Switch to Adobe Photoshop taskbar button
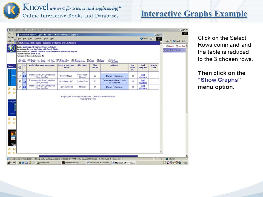The width and height of the screenshot is (263, 197). [74, 163]
